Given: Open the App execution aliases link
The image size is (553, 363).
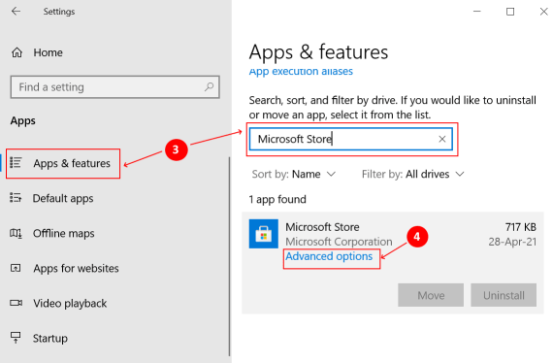Looking at the screenshot, I should pyautogui.click(x=301, y=71).
